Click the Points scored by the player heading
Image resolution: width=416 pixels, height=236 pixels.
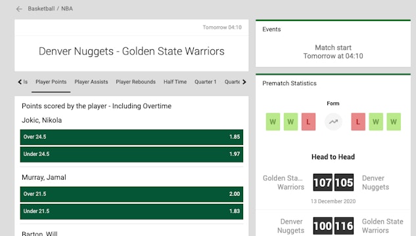[x=97, y=106]
